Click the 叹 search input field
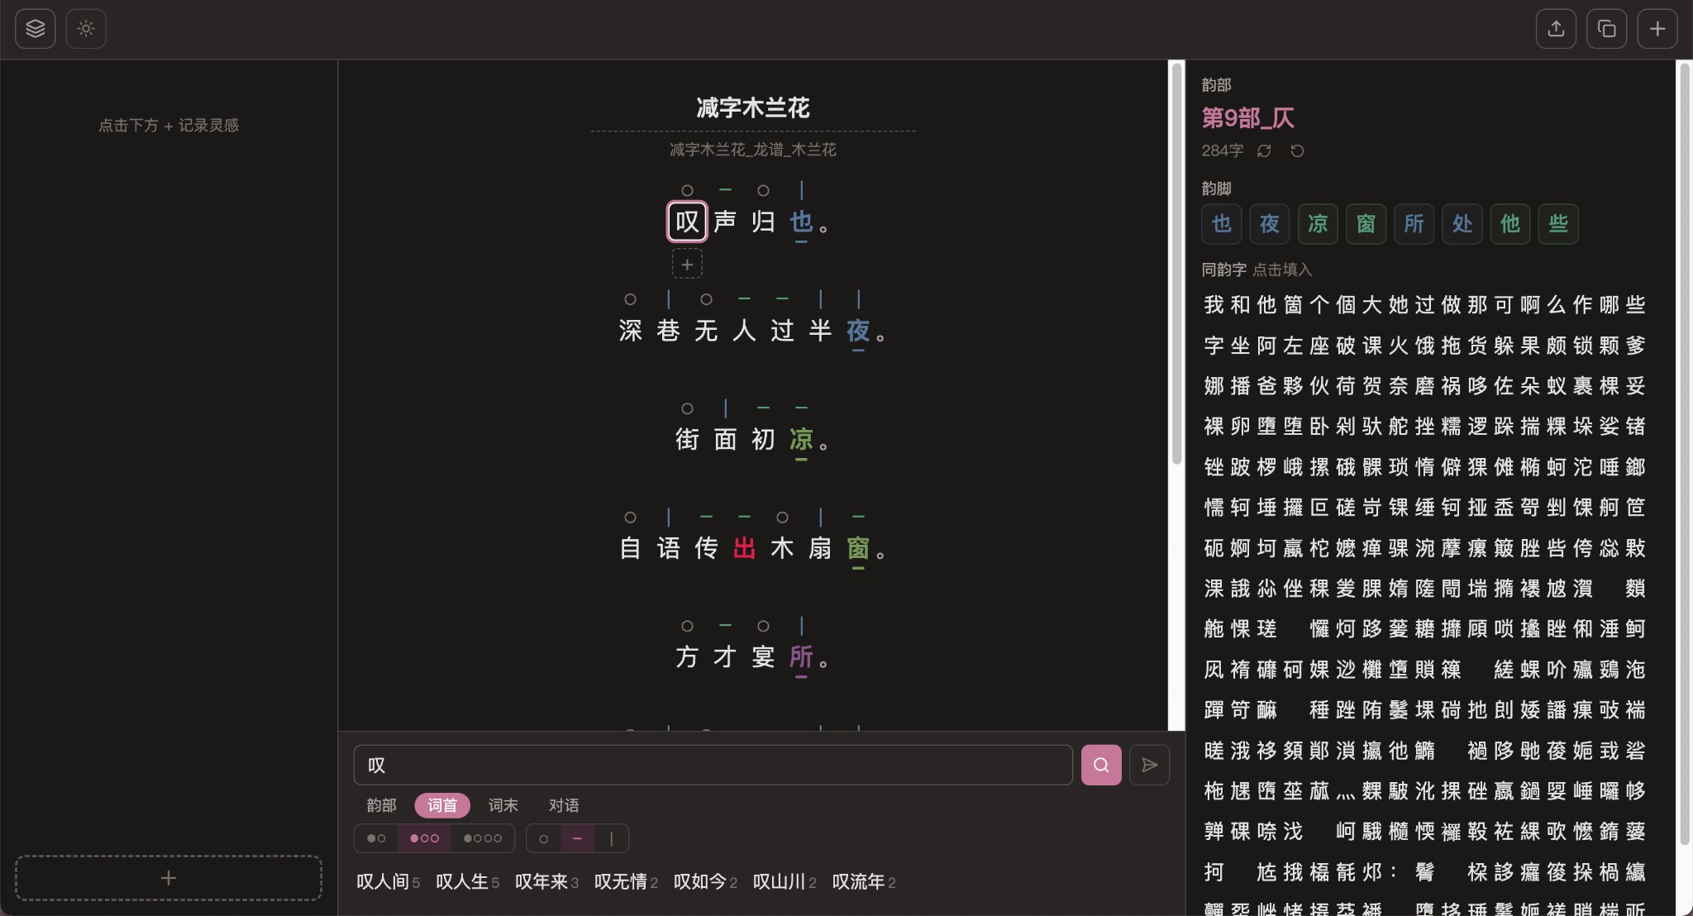 pos(711,764)
